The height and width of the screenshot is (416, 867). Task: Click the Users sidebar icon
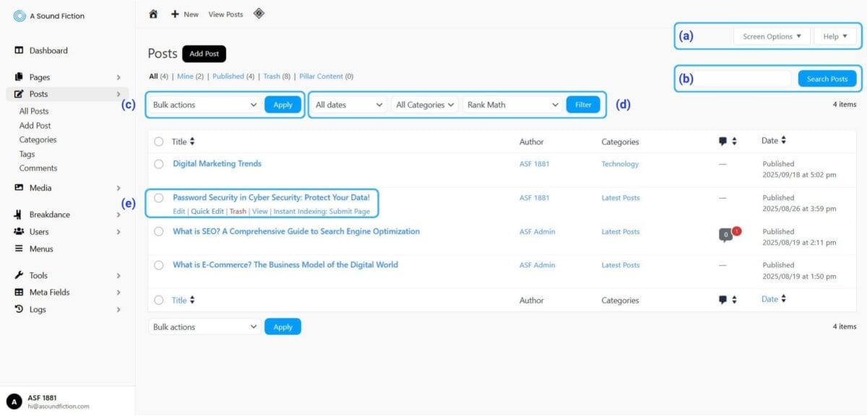pyautogui.click(x=20, y=232)
